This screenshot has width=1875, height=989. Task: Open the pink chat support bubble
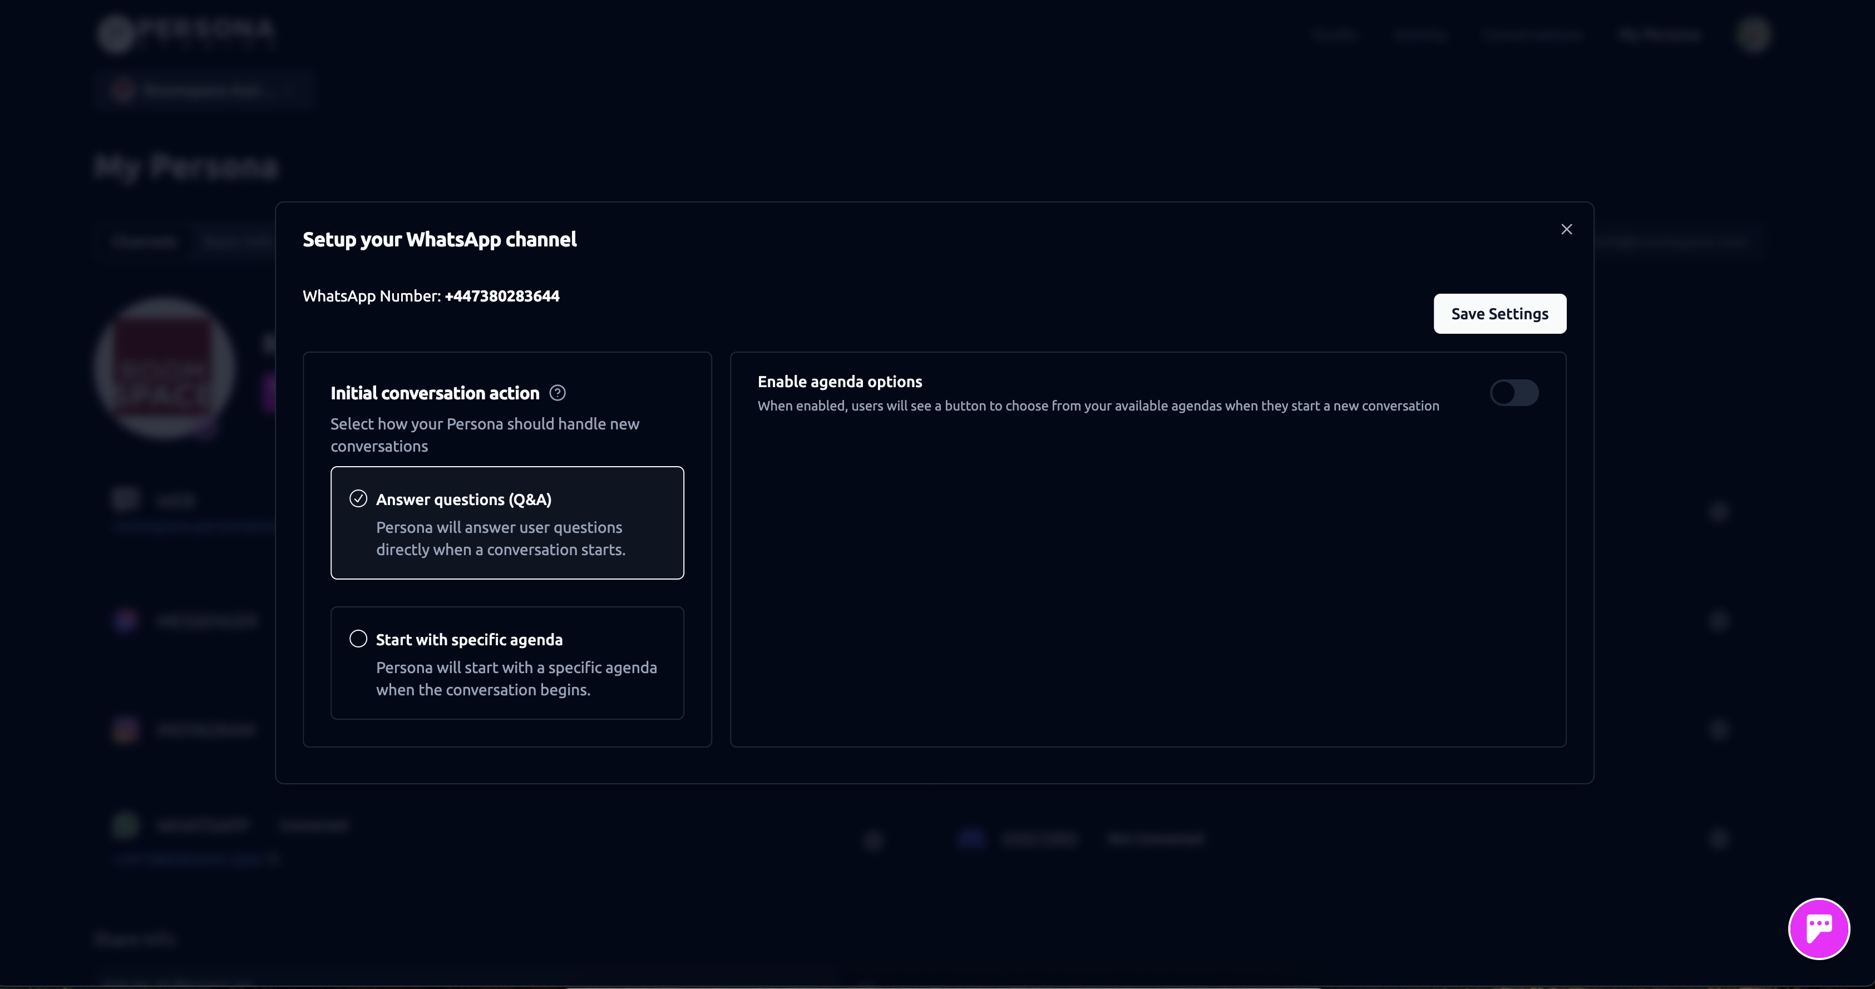click(1818, 928)
